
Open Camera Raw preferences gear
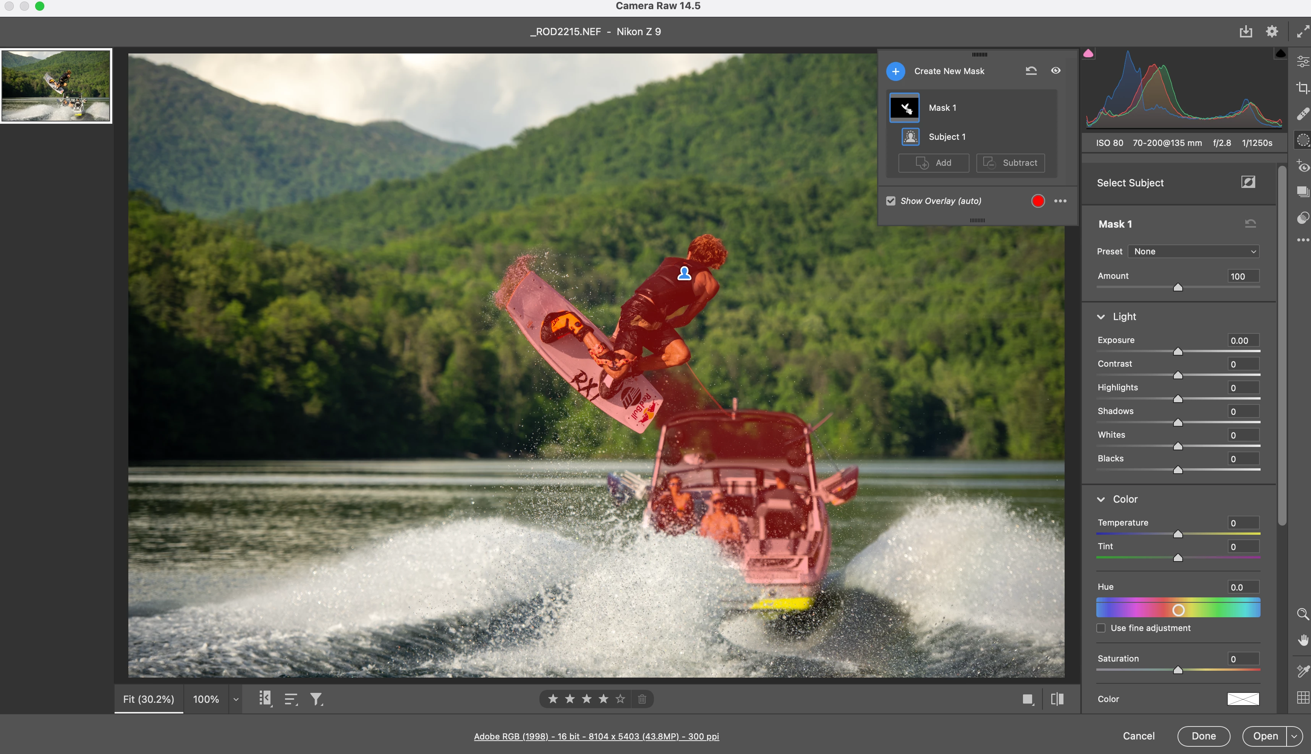coord(1272,32)
